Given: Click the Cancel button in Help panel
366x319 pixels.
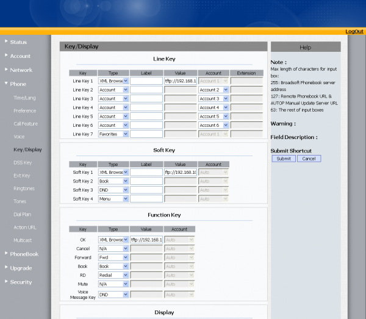Looking at the screenshot, I should pyautogui.click(x=309, y=159).
